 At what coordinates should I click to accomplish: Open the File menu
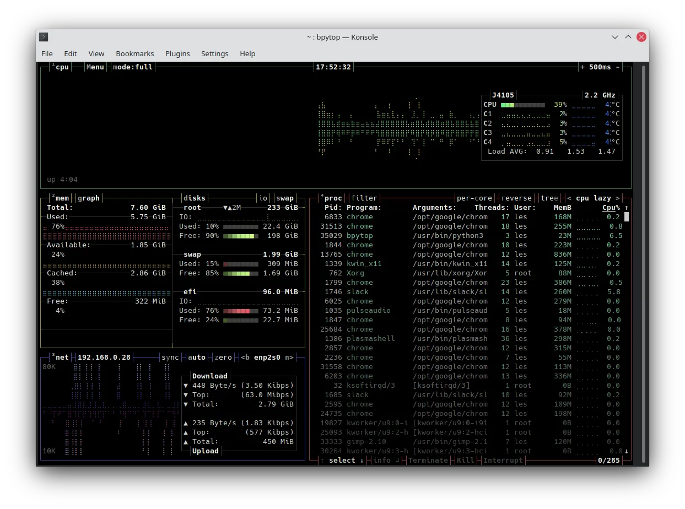click(x=47, y=53)
